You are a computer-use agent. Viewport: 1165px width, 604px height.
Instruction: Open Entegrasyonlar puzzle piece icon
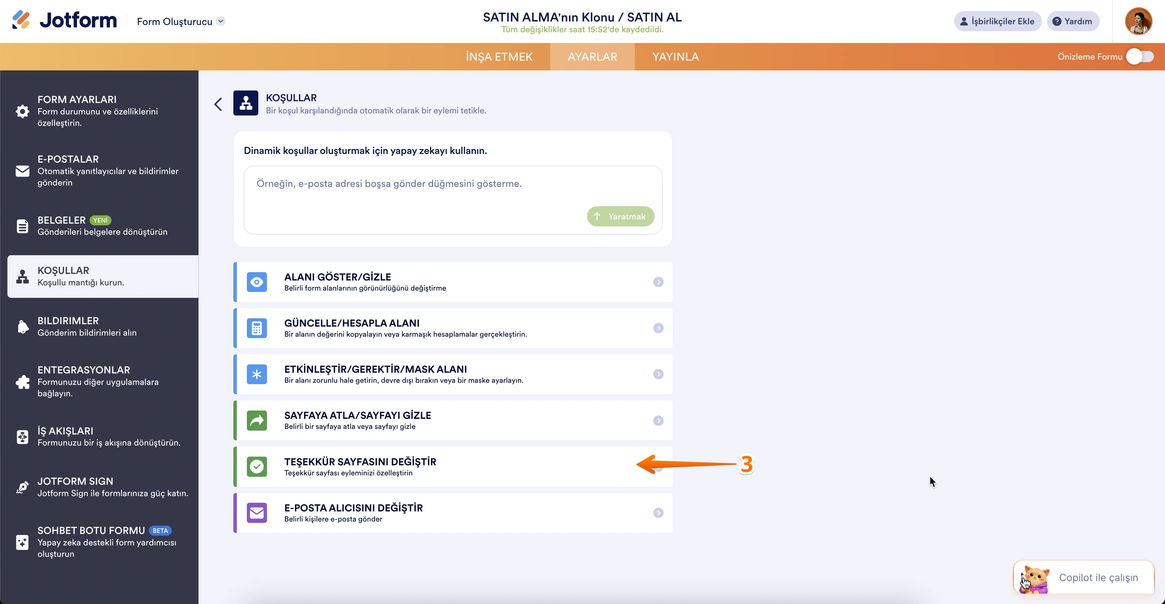tap(22, 382)
